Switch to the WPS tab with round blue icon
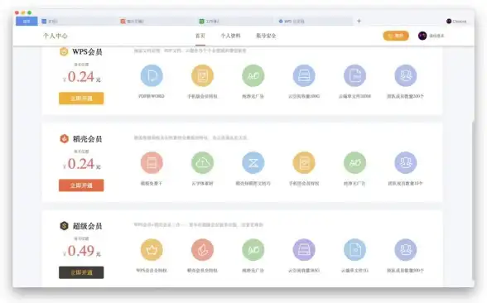This screenshot has height=303, width=487. (x=315, y=22)
